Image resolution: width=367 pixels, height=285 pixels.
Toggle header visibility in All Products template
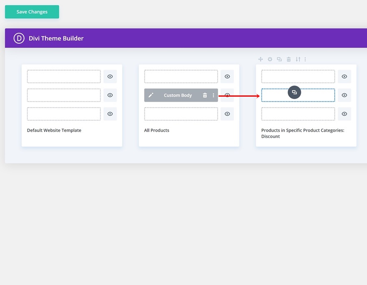click(x=227, y=76)
